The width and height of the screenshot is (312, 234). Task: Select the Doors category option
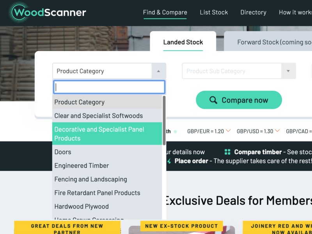point(63,152)
